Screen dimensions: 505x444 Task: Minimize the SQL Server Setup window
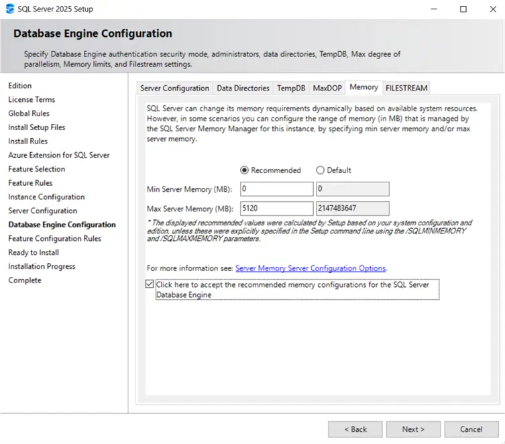coord(434,9)
